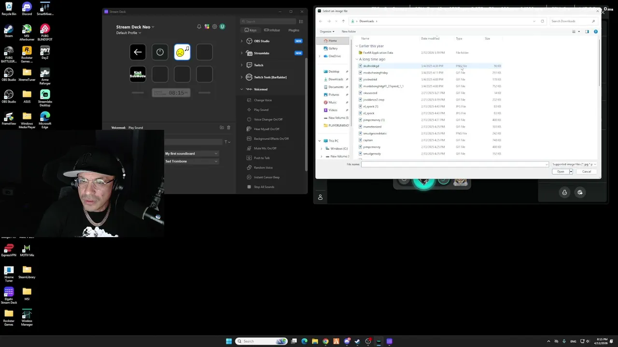Collapse the Voicemod plugin group
618x347 pixels.
coord(241,89)
